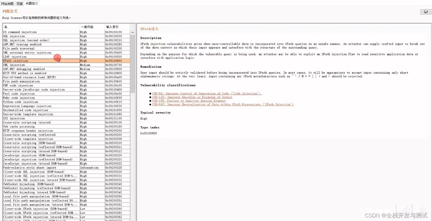The height and width of the screenshot is (221, 432).
Task: Select 'Cross-site scripting (stored DOM-based)' row
Action: click(66, 151)
